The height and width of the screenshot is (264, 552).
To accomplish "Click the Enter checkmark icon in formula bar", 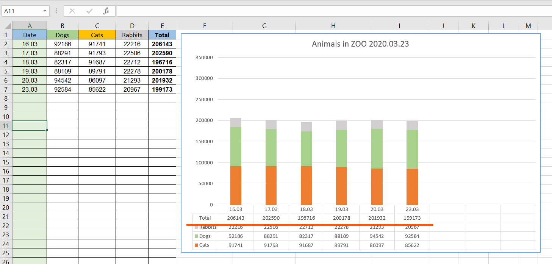I will pos(89,11).
